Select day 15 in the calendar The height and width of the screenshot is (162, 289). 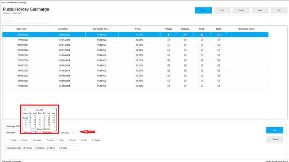(39, 120)
